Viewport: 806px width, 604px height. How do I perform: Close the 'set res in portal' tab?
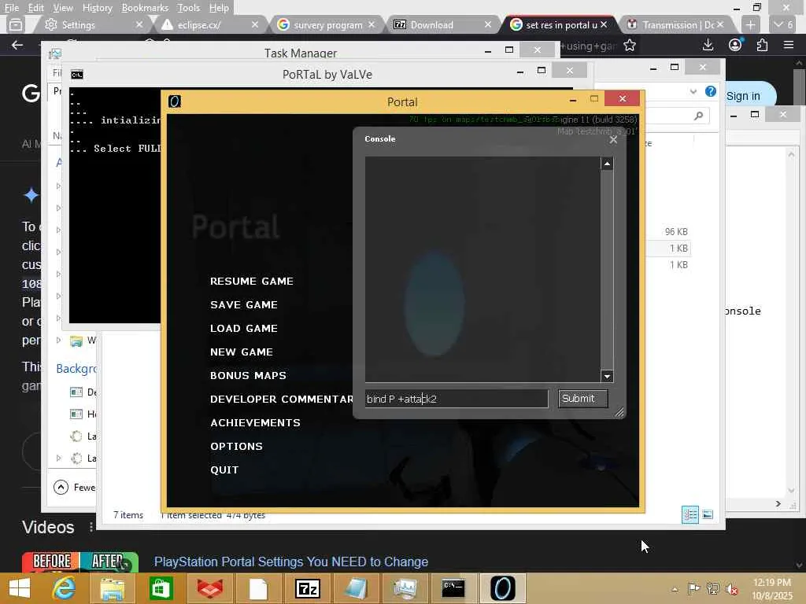(x=604, y=24)
